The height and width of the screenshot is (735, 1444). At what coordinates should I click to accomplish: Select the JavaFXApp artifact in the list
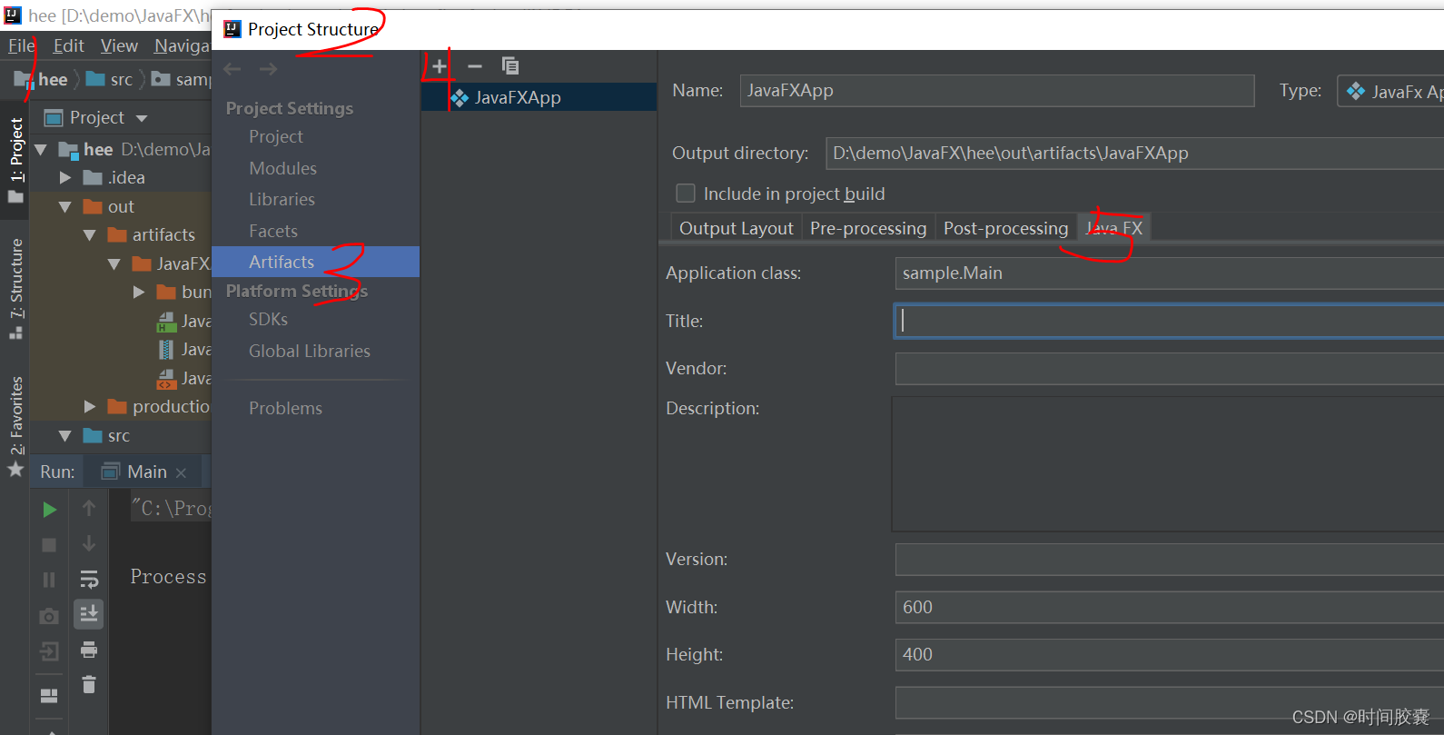(539, 97)
